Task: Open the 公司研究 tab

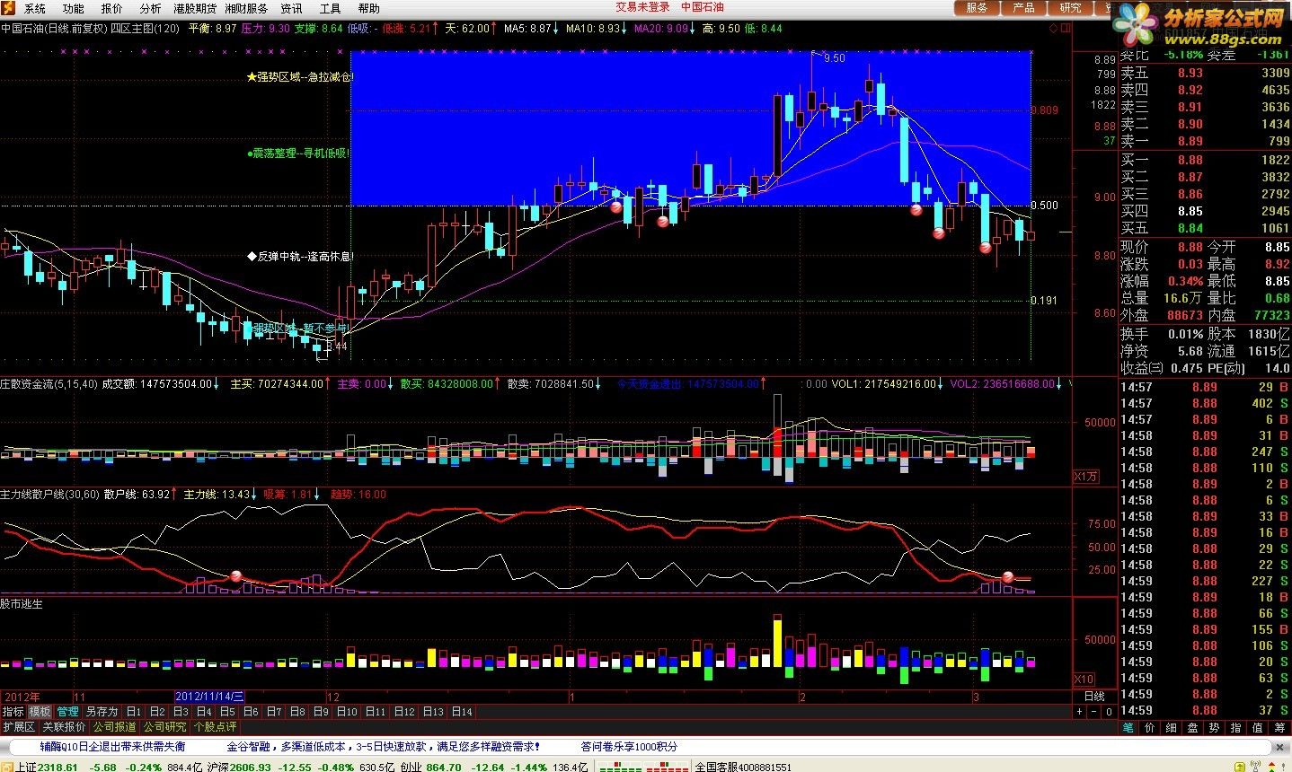Action: coord(164,726)
